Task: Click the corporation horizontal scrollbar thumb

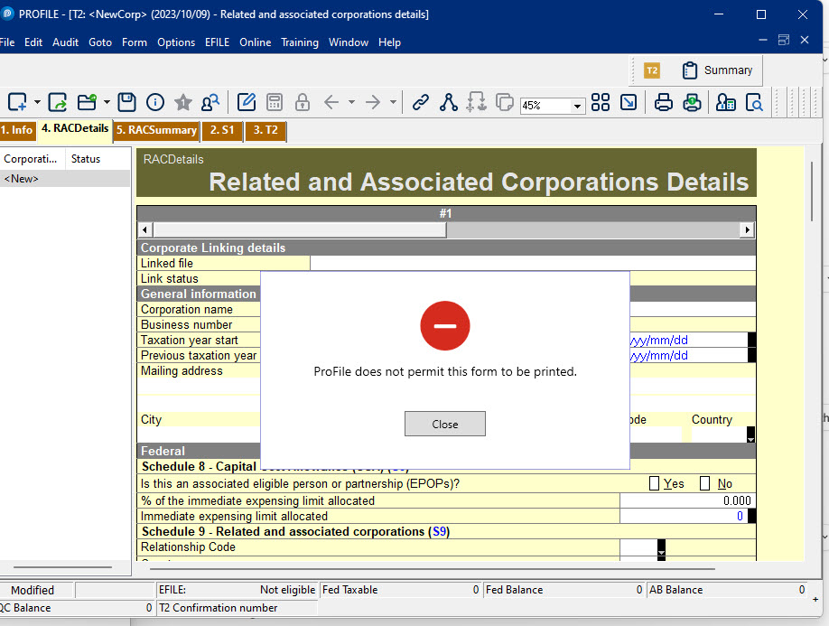Action: click(x=300, y=230)
